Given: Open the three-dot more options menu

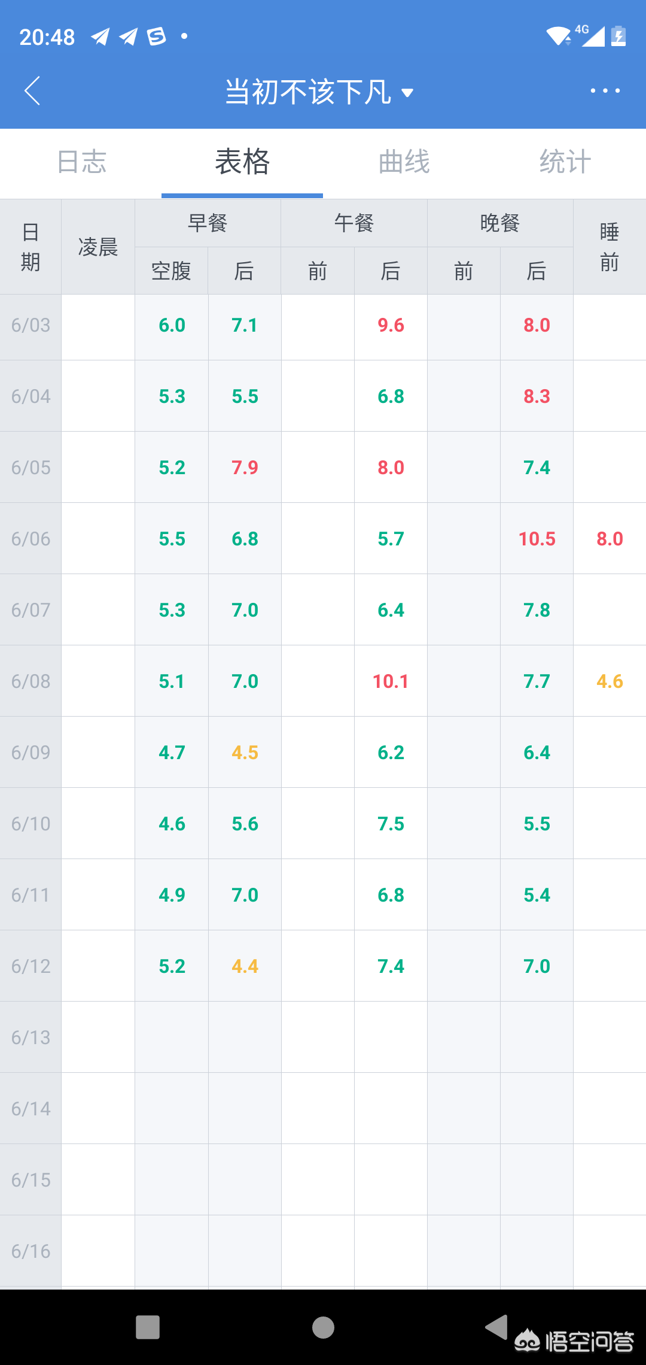Looking at the screenshot, I should [x=605, y=91].
